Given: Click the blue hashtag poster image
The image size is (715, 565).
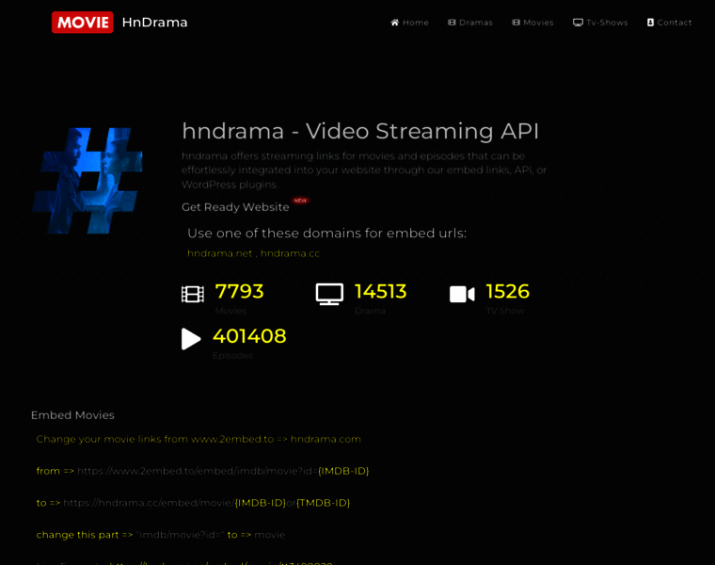Looking at the screenshot, I should coord(87,181).
